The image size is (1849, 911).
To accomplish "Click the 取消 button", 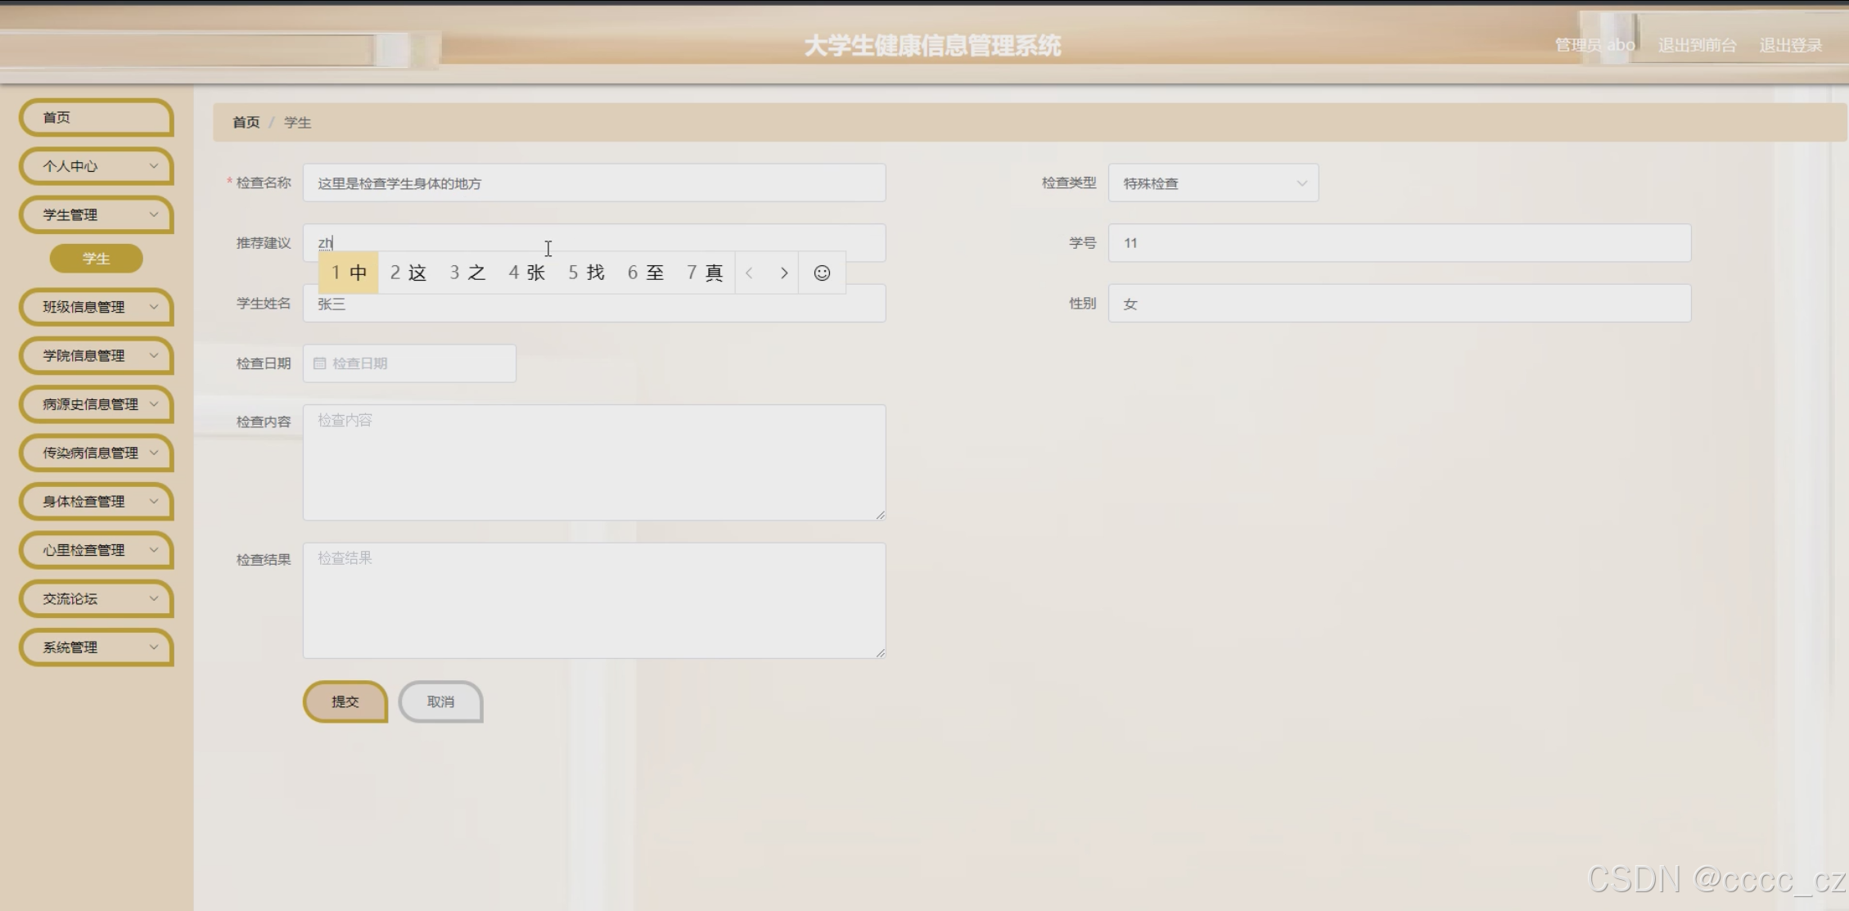I will (440, 701).
